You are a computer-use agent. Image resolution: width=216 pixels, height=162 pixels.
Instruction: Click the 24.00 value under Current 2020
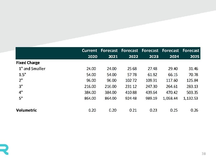pos(91,69)
